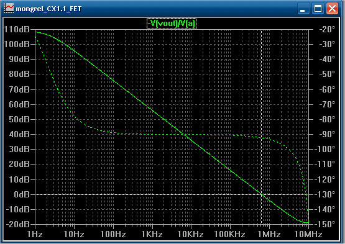Click the 1Hz frequency axis label

click(x=35, y=234)
